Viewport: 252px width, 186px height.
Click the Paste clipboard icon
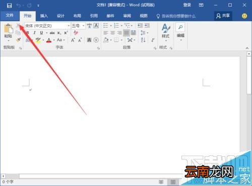[x=9, y=29]
